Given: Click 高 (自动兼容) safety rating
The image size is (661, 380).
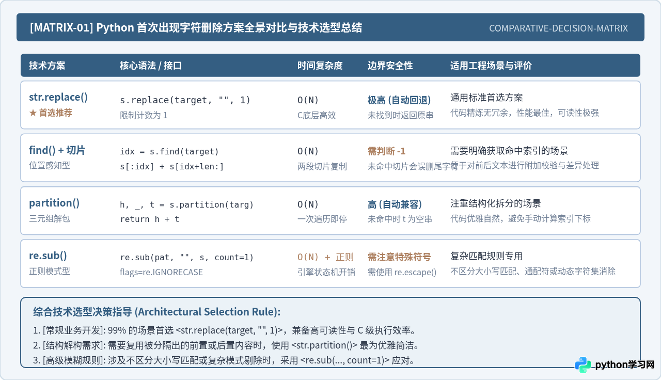Looking at the screenshot, I should (395, 204).
